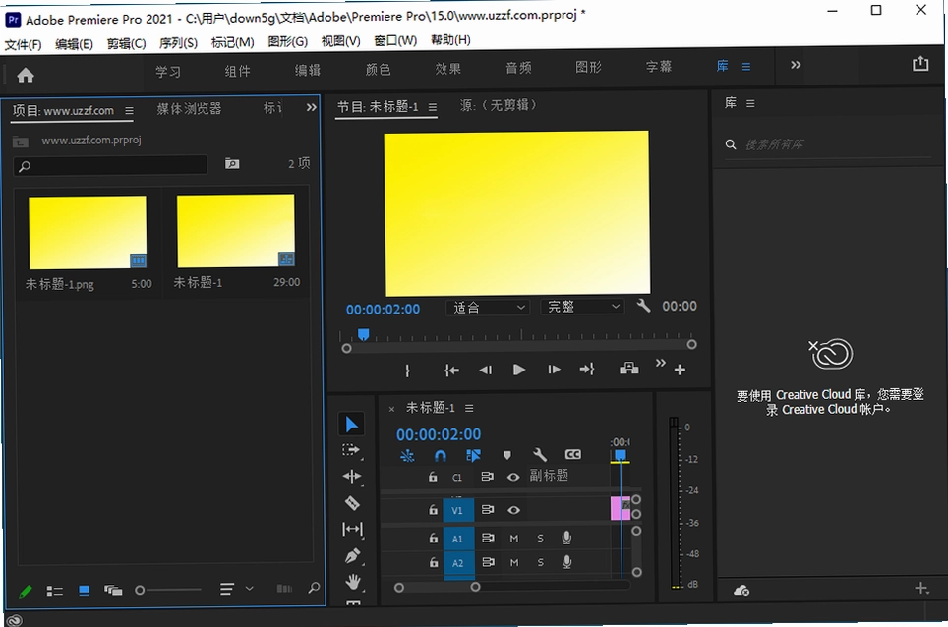Go to In point button

coord(451,370)
